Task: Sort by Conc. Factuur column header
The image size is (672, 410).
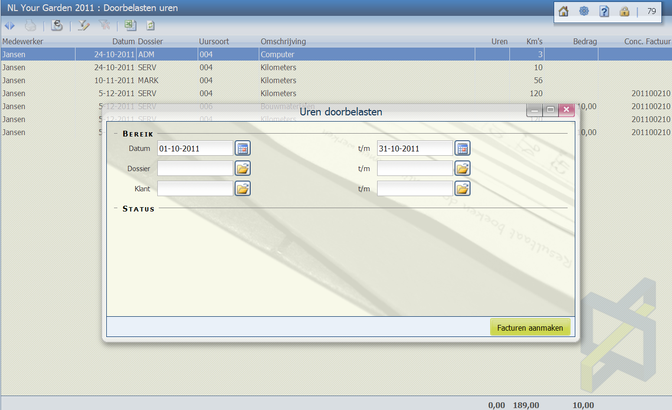Action: (647, 41)
